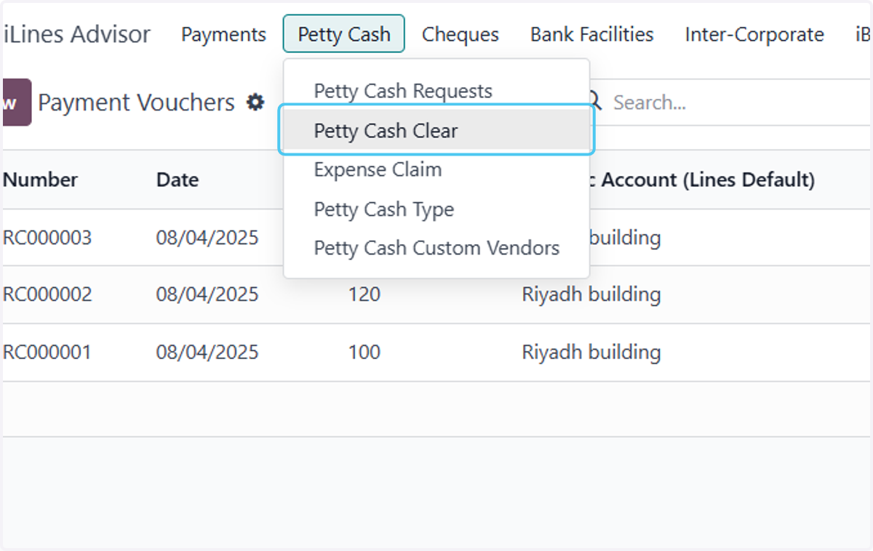This screenshot has width=873, height=551.
Task: Click the iLines Advisor app title
Action: 77,34
